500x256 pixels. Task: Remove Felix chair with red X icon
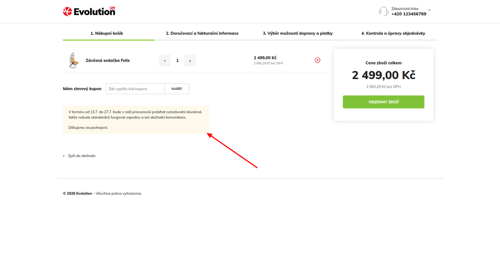tap(317, 60)
